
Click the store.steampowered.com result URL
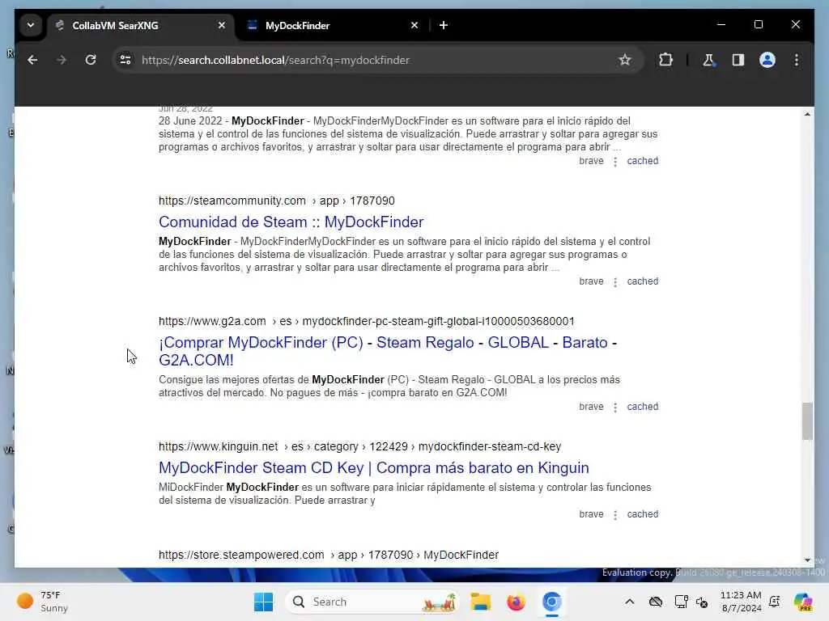[x=329, y=555]
